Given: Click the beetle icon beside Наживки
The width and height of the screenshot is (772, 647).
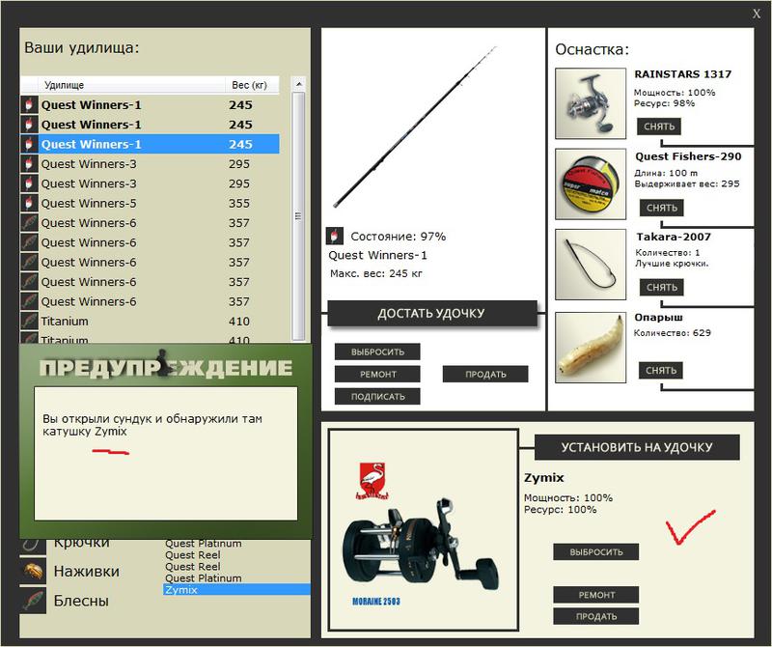Looking at the screenshot, I should click(33, 571).
